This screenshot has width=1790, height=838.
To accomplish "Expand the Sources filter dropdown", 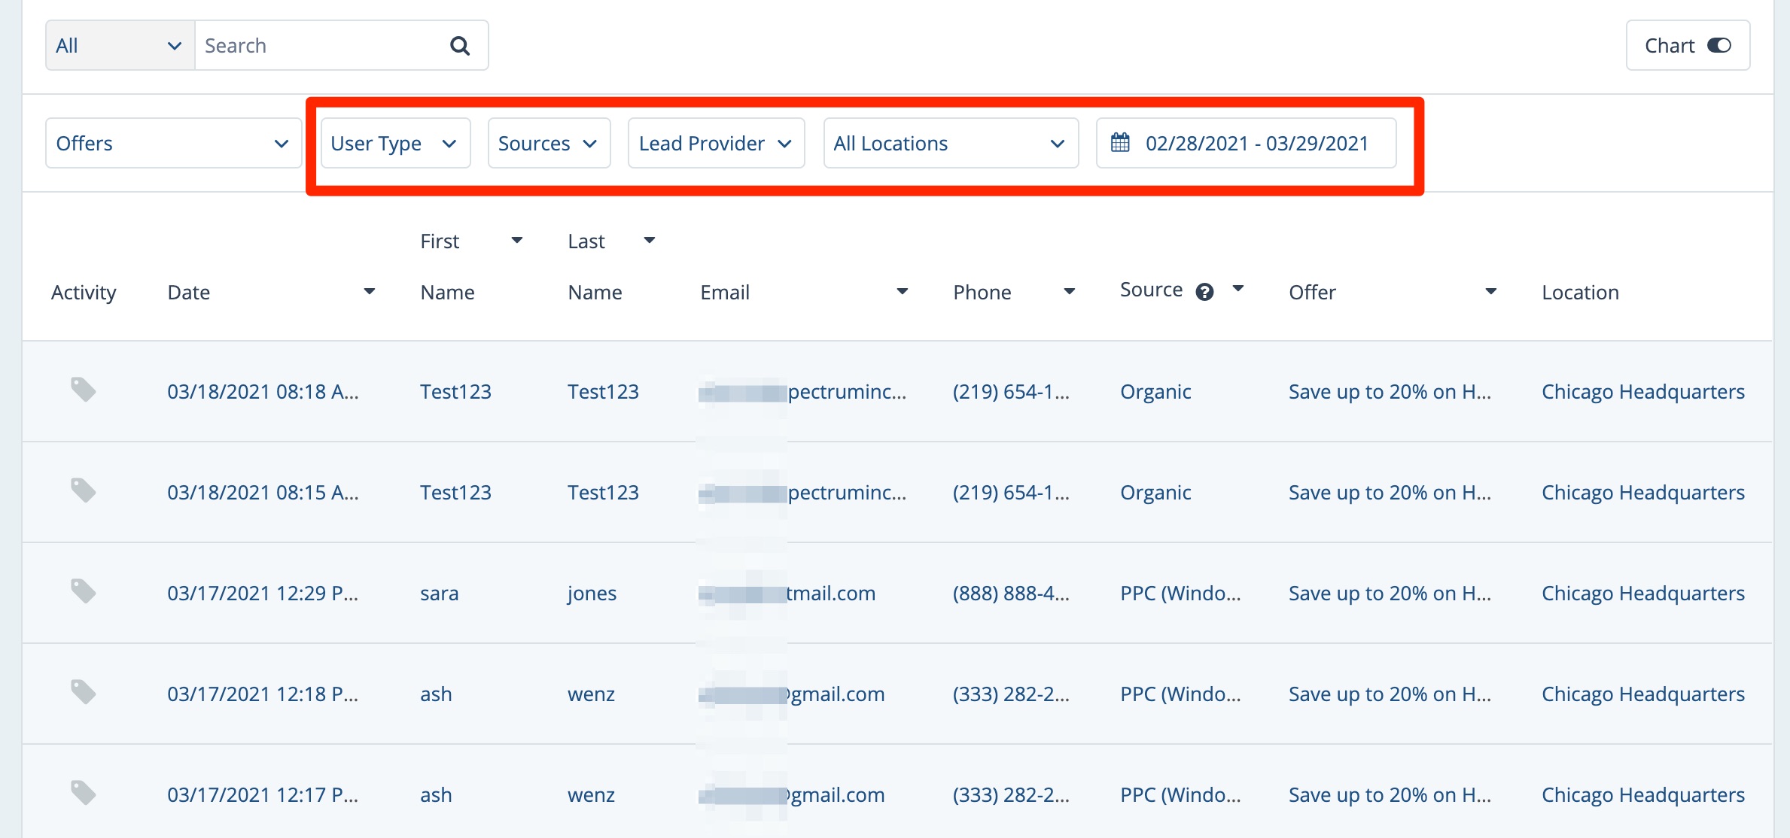I will 548,143.
